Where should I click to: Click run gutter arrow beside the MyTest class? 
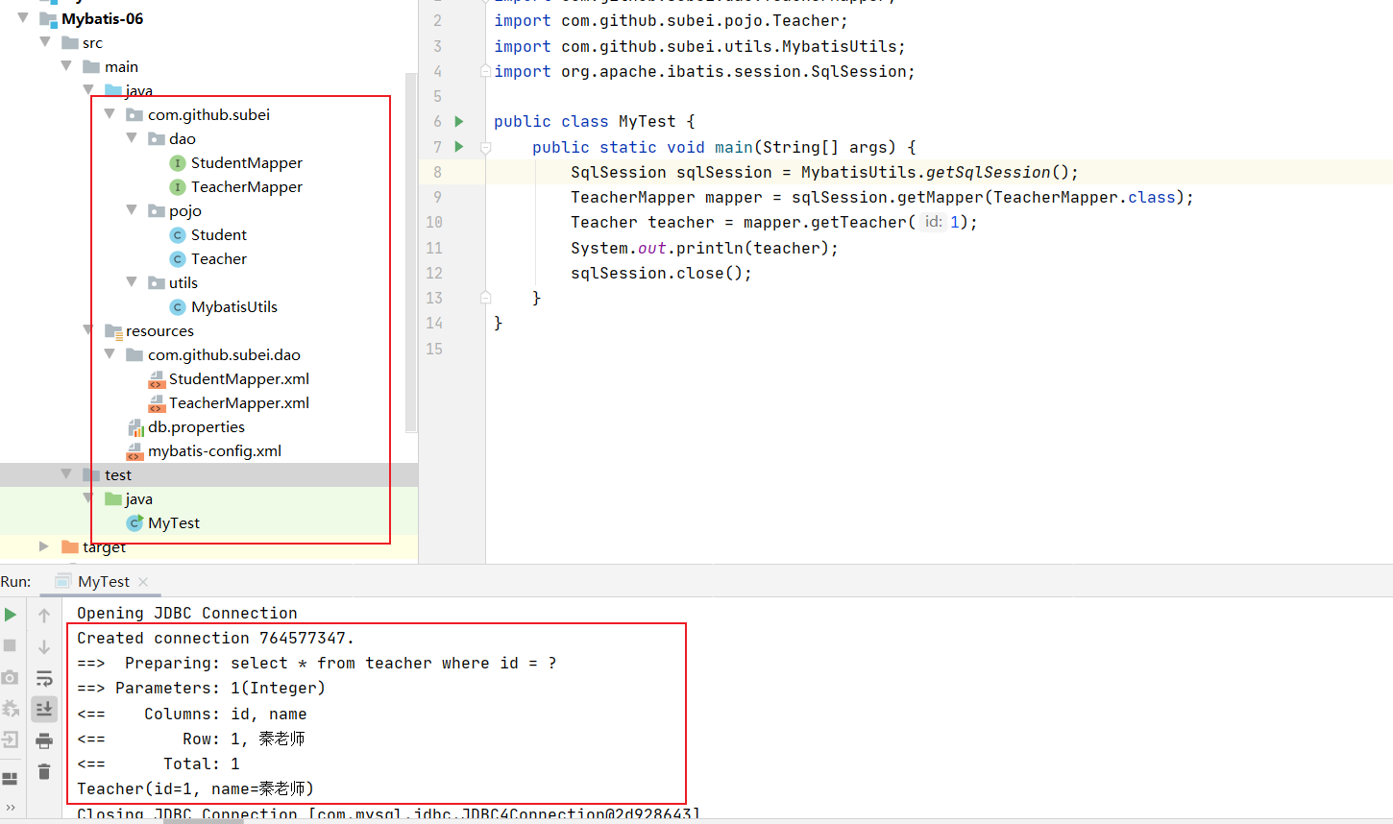(x=459, y=121)
